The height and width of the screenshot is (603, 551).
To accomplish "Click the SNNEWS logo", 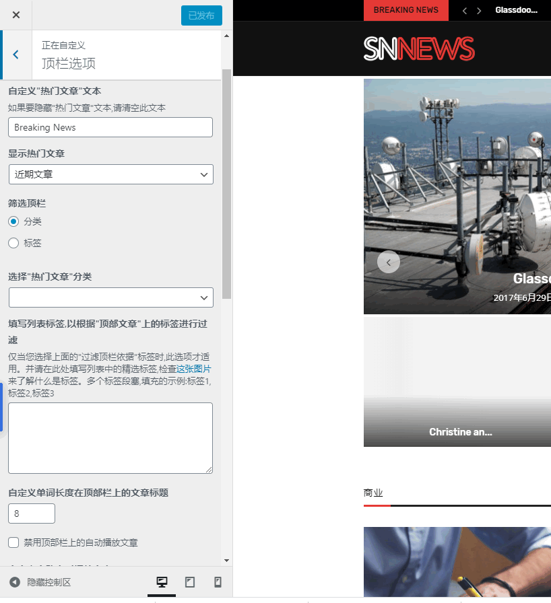I will (419, 49).
